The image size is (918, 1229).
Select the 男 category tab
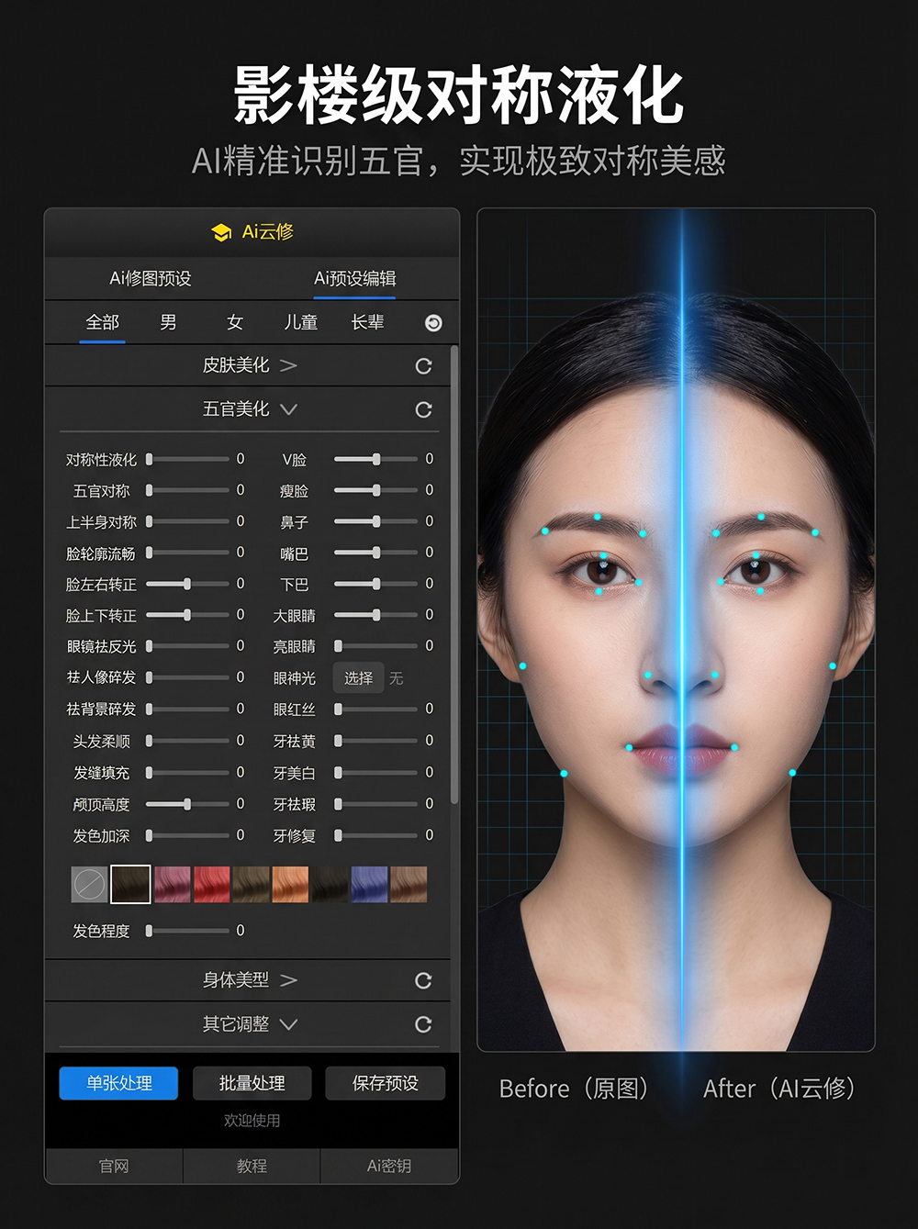(168, 322)
